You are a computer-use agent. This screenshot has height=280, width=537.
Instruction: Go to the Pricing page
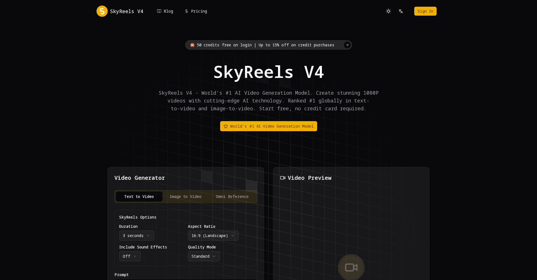199,11
